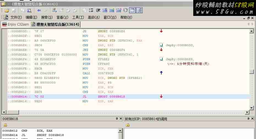256x139 pixels.
Task: Select the highlighted JL SHORT 0085B618 row
Action: (x=128, y=97)
